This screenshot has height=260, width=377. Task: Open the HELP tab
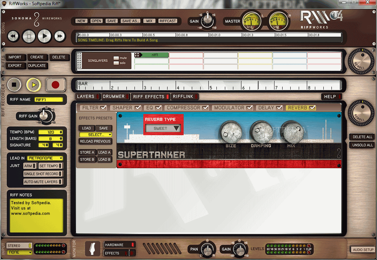tap(332, 97)
